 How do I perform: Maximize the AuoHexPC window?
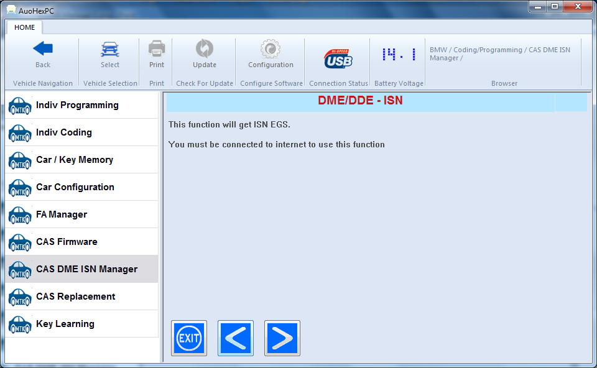[555, 6]
